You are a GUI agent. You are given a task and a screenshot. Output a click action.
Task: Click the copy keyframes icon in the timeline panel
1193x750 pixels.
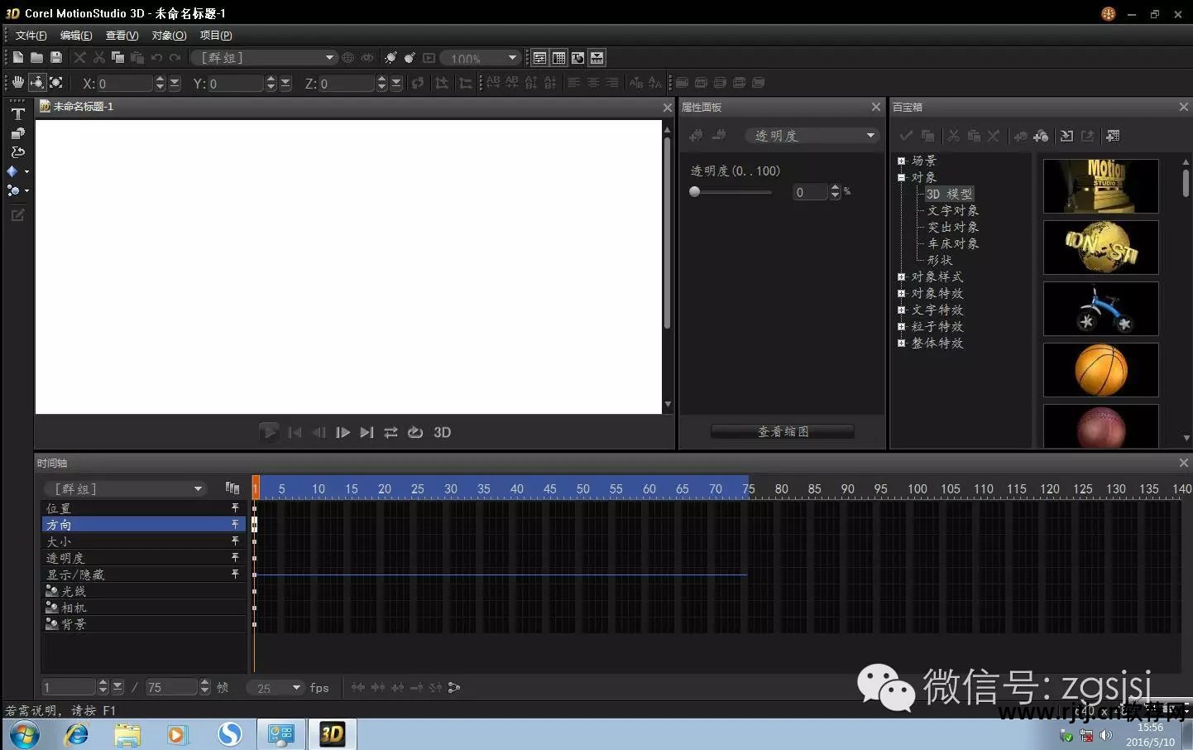(232, 488)
